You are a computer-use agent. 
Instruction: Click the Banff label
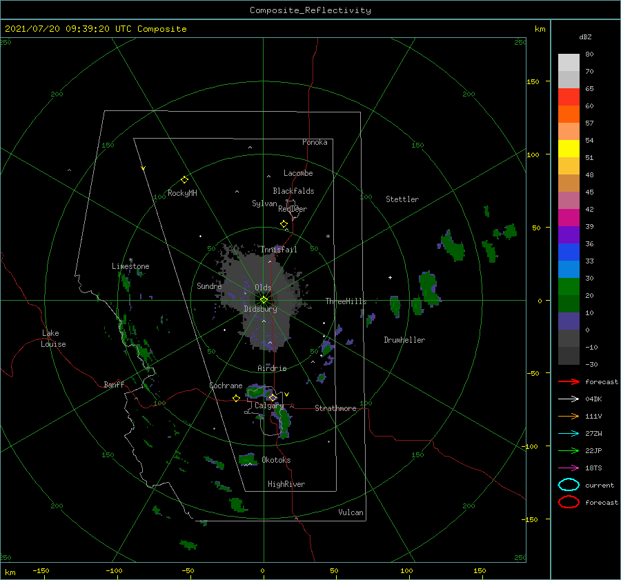click(114, 384)
